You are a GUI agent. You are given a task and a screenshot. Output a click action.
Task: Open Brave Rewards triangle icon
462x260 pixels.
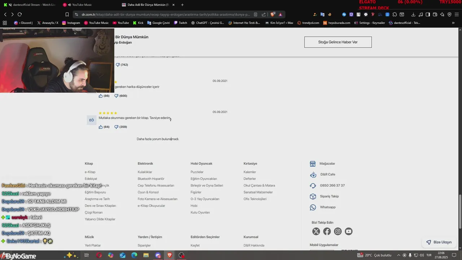pos(280,14)
